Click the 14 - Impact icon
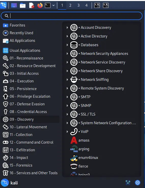The width and height of the screenshot is (145, 188). tap(6, 158)
